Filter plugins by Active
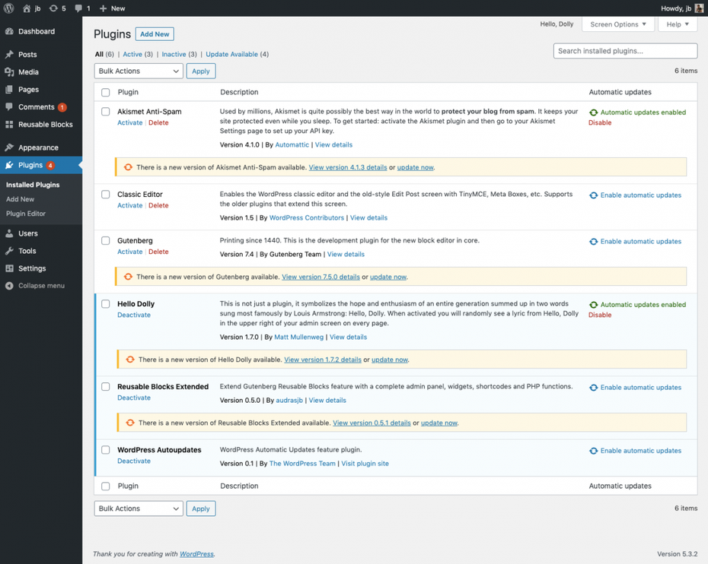Screen dimensions: 708x564 pyautogui.click(x=132, y=54)
